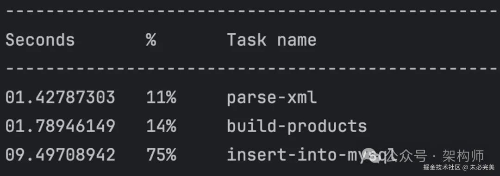Click the dashed line below the header
Image resolution: width=500 pixels, height=176 pixels.
click(250, 69)
